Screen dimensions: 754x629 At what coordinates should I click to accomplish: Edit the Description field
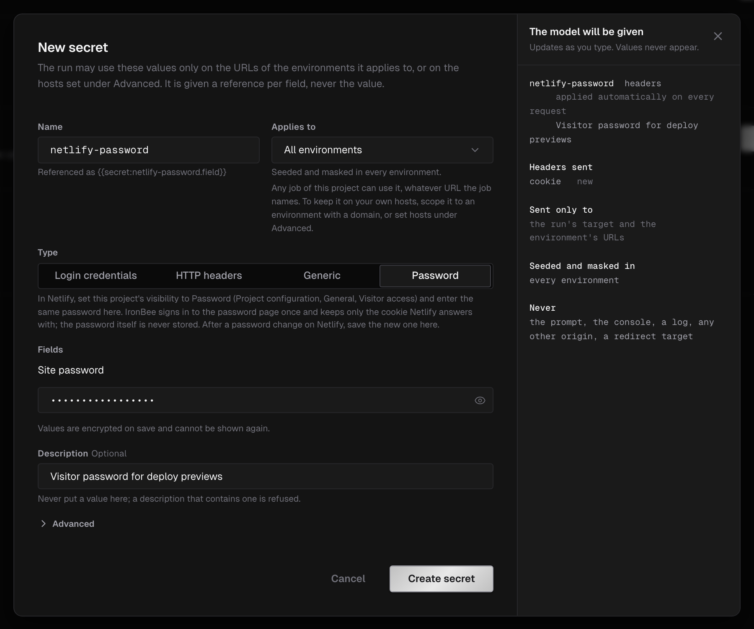(x=266, y=476)
